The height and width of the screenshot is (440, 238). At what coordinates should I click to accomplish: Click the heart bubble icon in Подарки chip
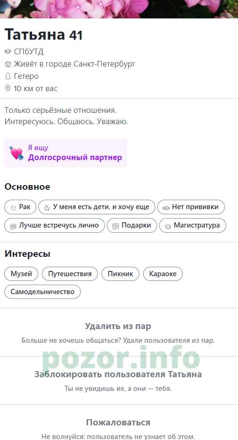pos(115,227)
